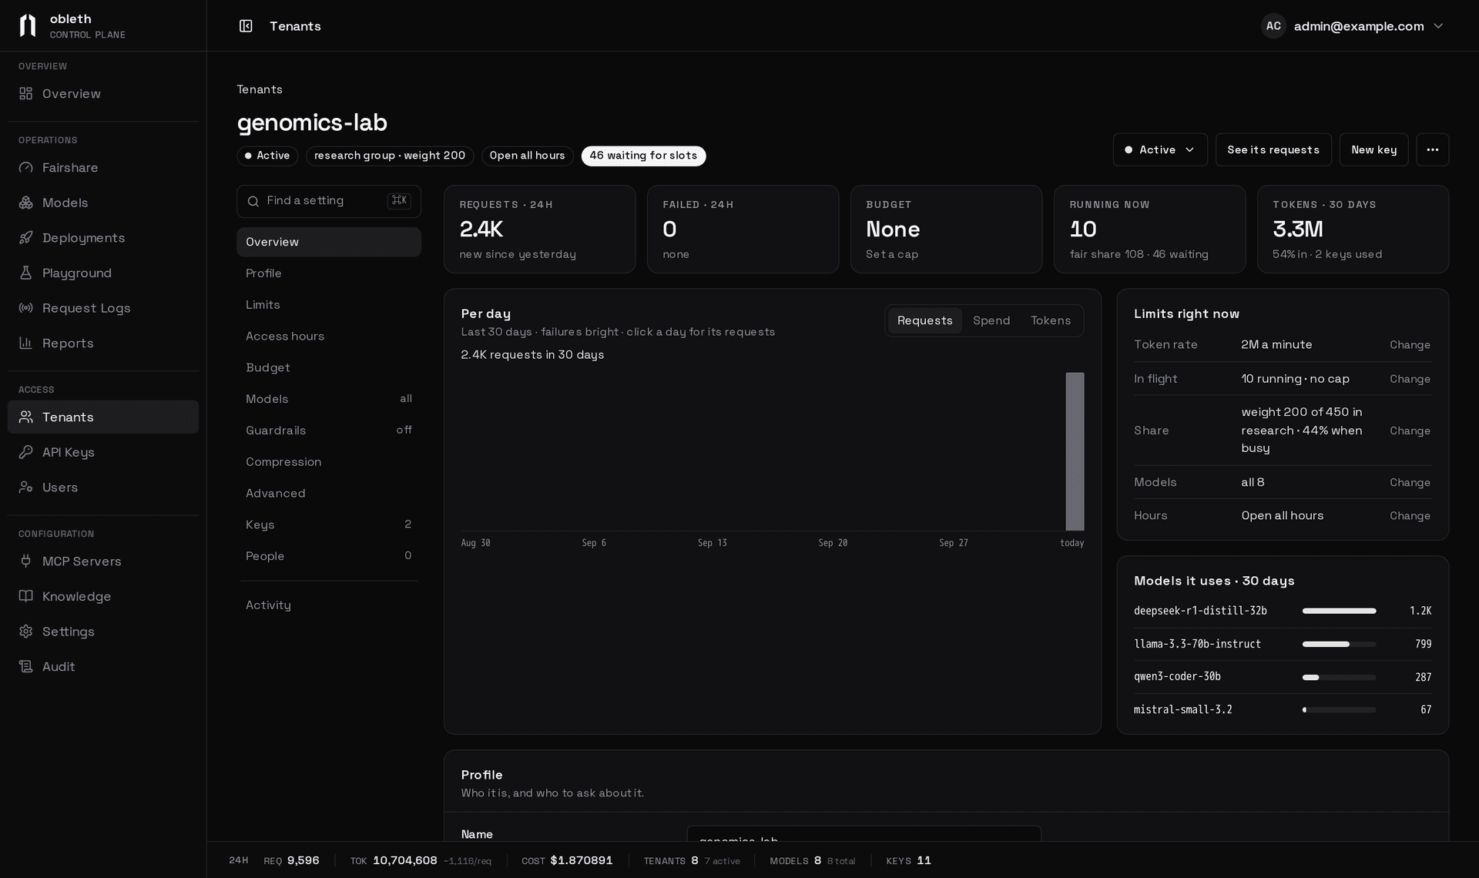Open the Budget settings section
The width and height of the screenshot is (1479, 878).
(x=329, y=367)
